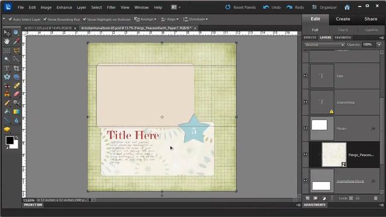Switch to the Create tab
Screen dimensions: 386x217
click(x=343, y=19)
